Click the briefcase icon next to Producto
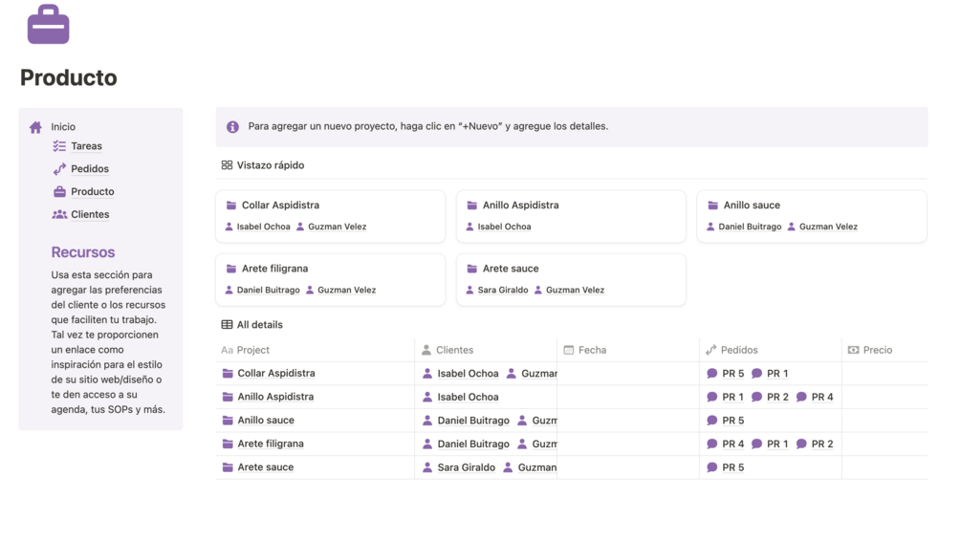This screenshot has width=961, height=541. tap(59, 192)
